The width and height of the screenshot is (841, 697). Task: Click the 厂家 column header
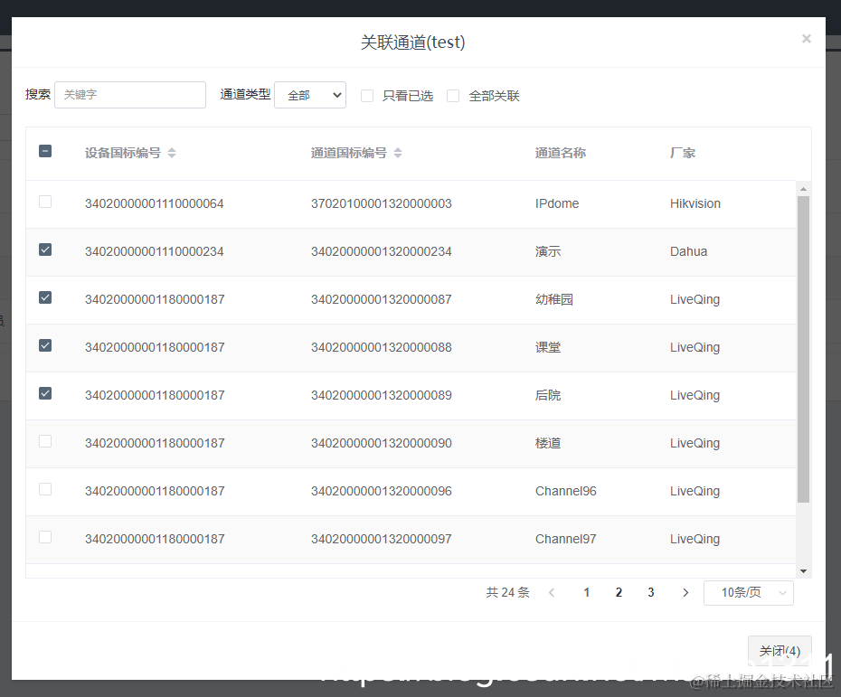(683, 153)
